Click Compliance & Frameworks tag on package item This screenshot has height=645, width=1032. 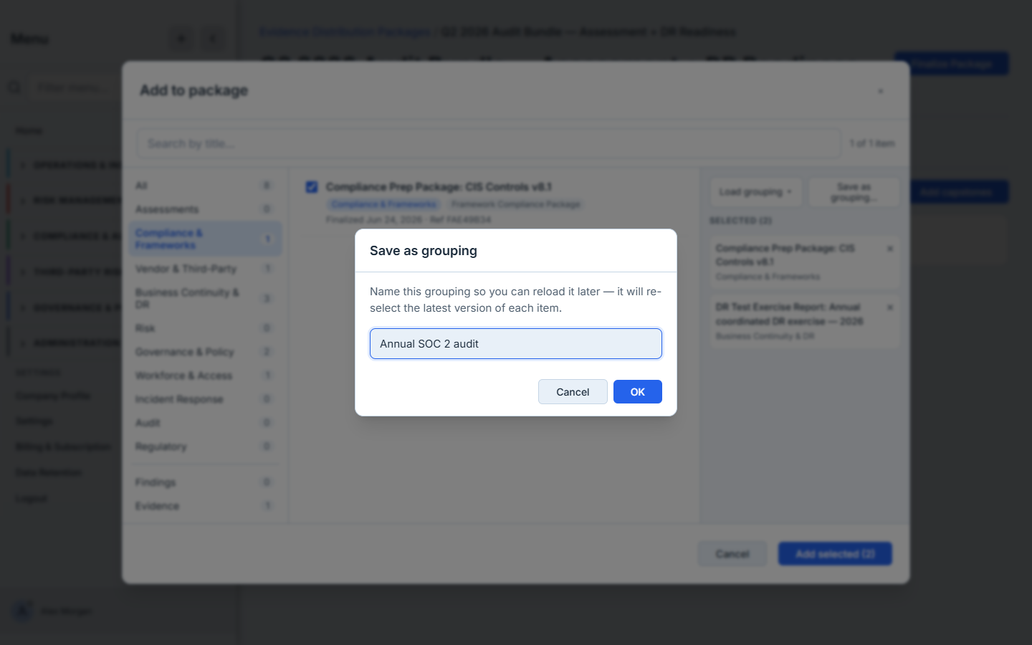[383, 204]
